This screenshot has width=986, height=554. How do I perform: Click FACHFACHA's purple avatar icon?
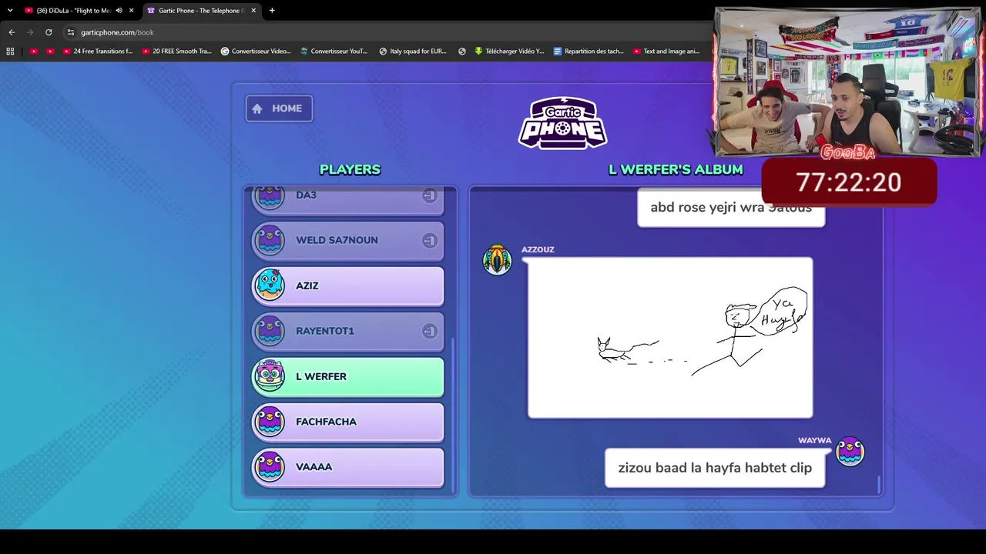click(270, 422)
